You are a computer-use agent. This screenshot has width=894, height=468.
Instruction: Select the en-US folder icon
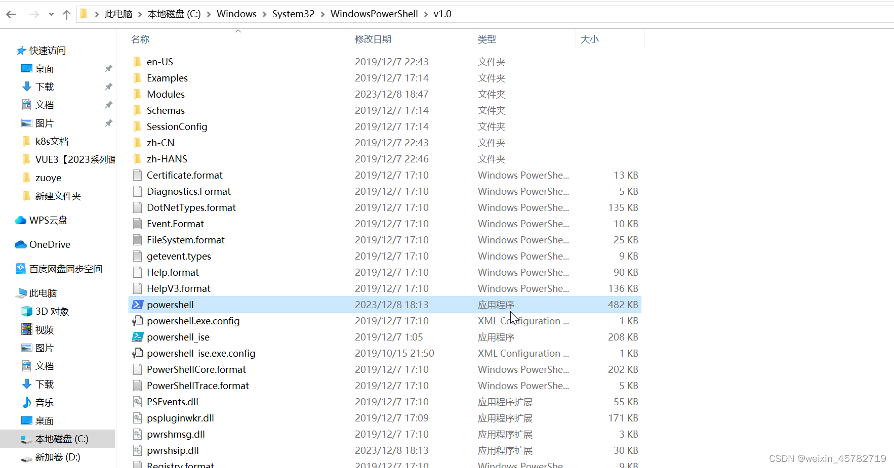(x=137, y=62)
